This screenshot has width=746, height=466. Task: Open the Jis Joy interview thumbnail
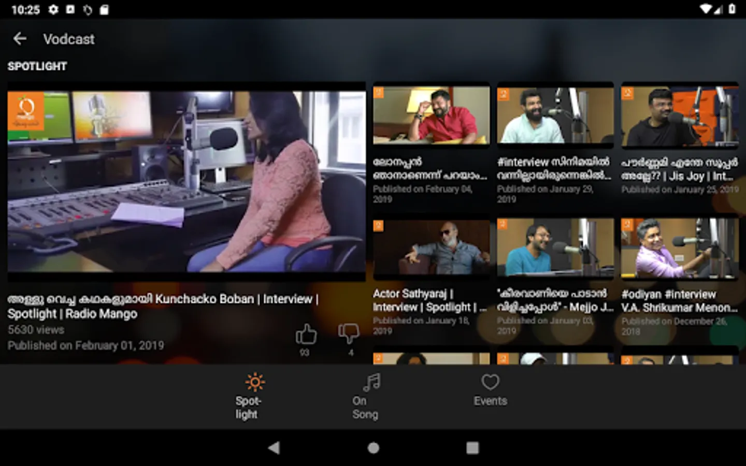680,116
